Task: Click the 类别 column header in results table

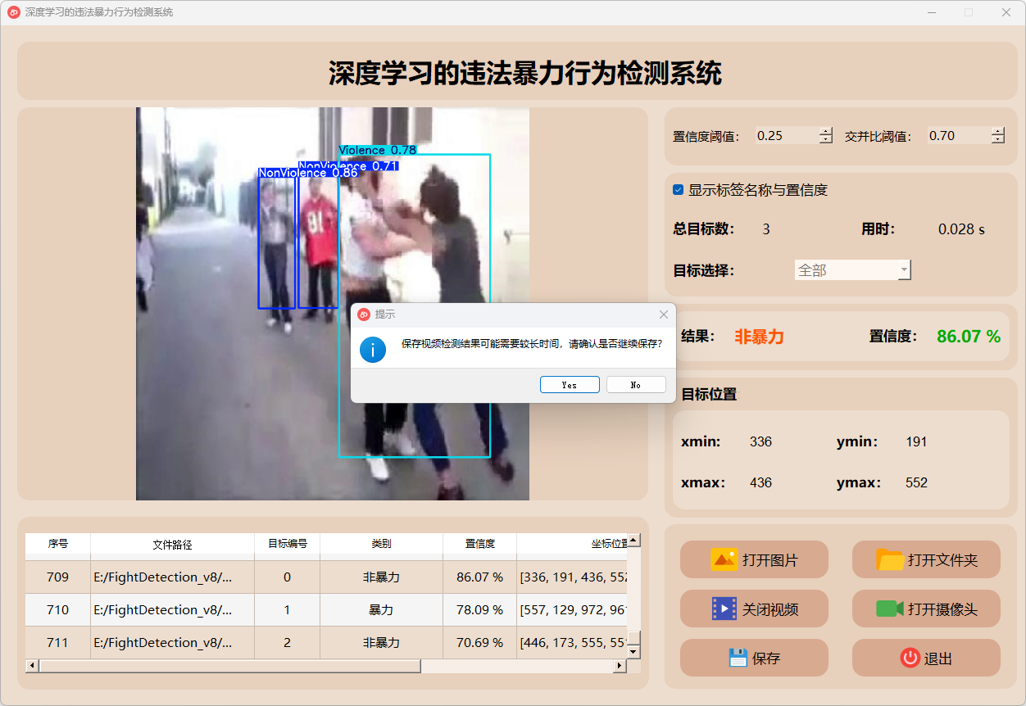Action: click(381, 544)
